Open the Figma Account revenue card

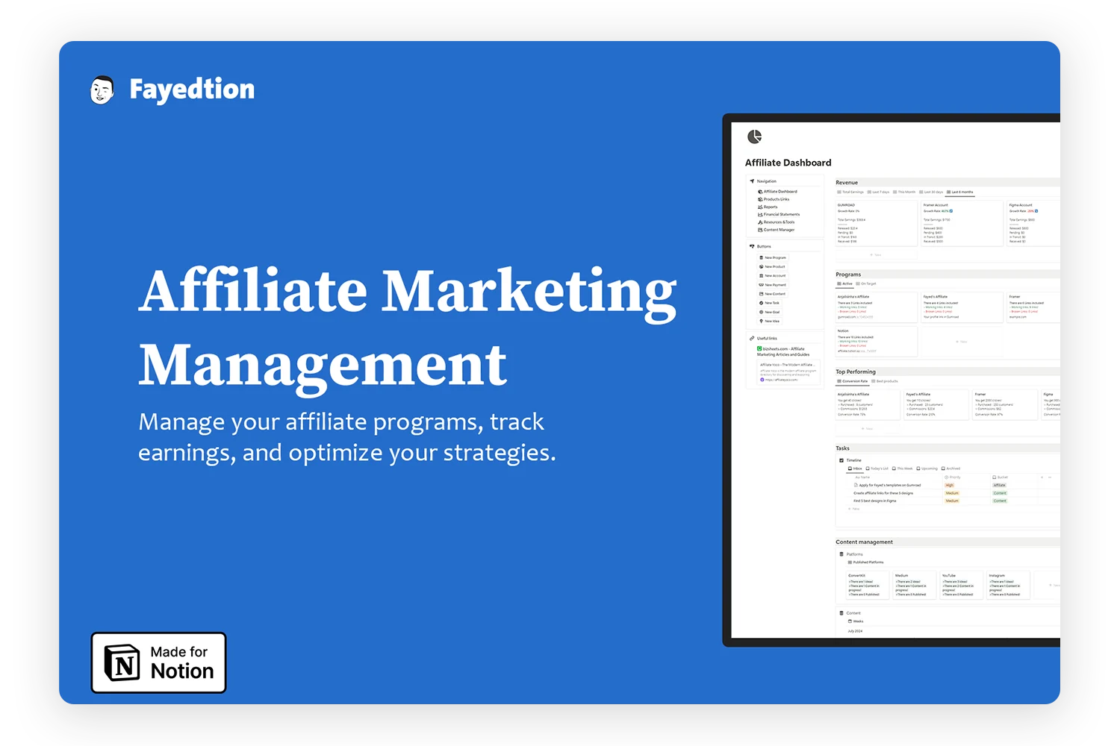click(x=1033, y=223)
